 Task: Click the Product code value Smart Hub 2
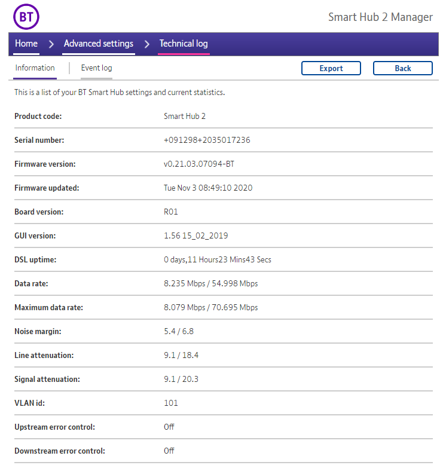click(185, 116)
